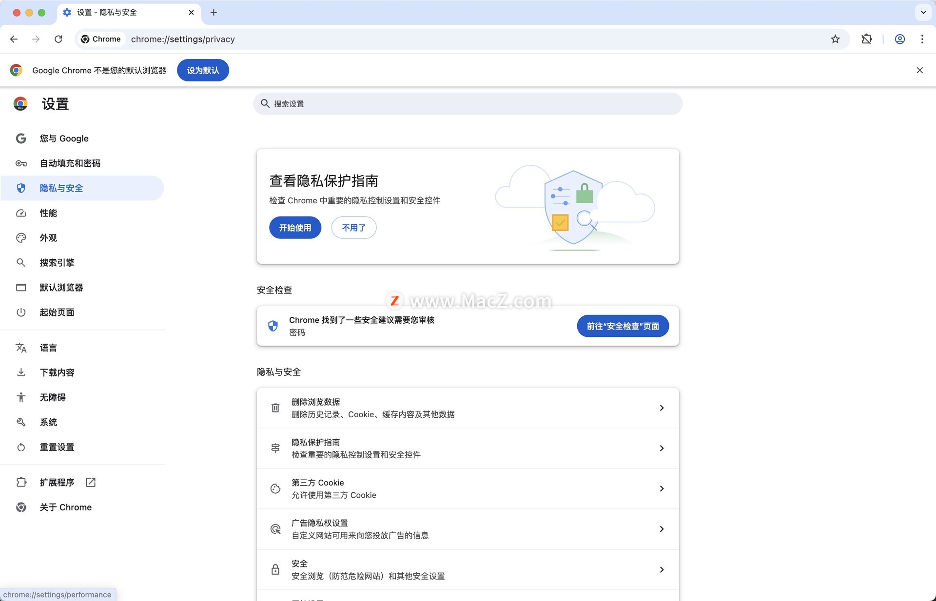Click 不用了 to dismiss privacy guide
The image size is (936, 601).
point(353,228)
